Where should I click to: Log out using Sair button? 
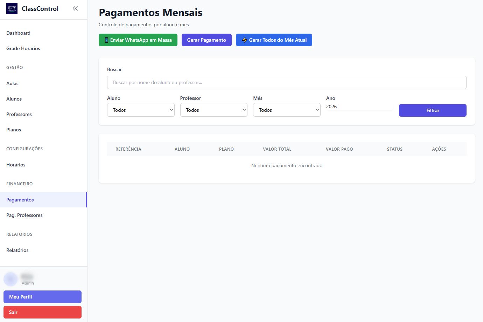(42, 312)
